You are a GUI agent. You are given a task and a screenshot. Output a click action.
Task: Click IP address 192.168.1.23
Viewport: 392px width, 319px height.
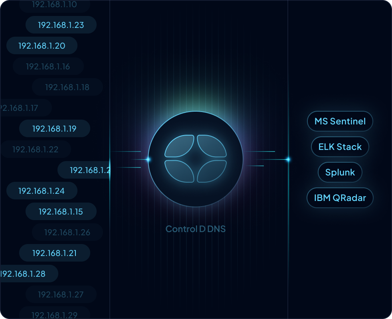tap(61, 25)
